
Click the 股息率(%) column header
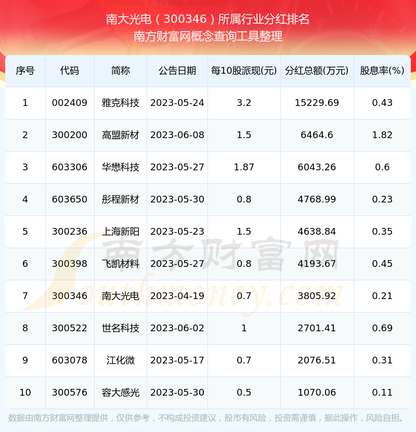pyautogui.click(x=382, y=71)
